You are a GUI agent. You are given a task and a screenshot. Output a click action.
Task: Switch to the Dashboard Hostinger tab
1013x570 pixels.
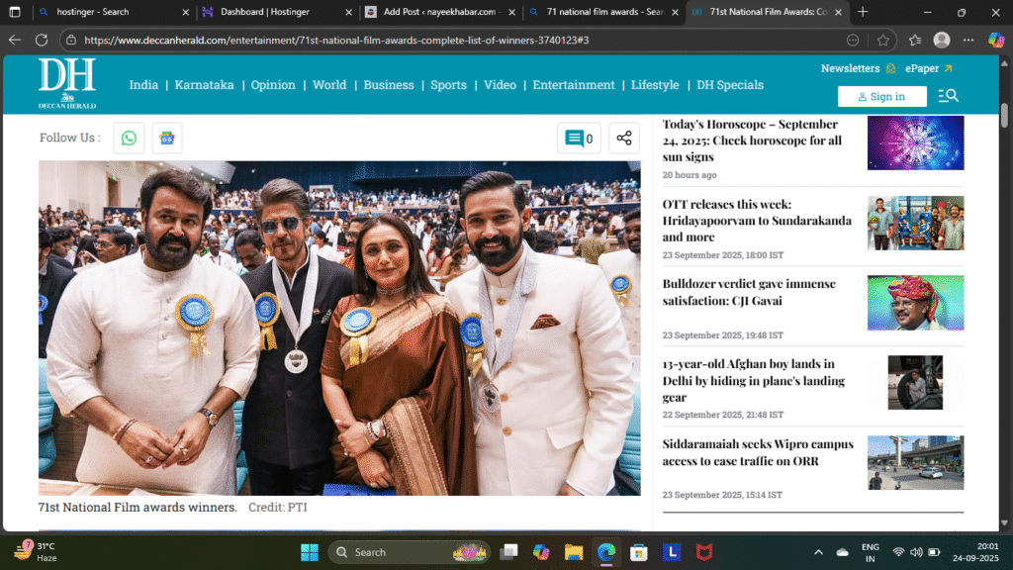click(x=267, y=12)
